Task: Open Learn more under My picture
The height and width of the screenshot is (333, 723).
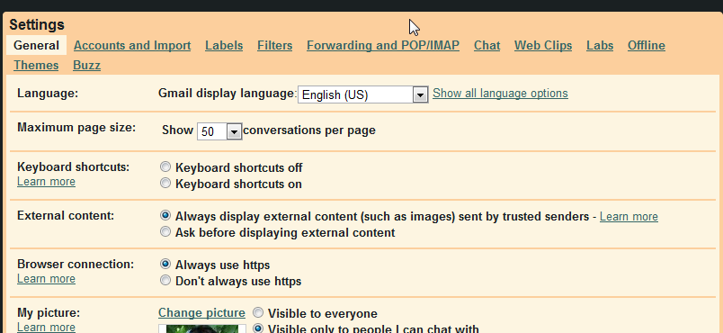Action: [46, 327]
